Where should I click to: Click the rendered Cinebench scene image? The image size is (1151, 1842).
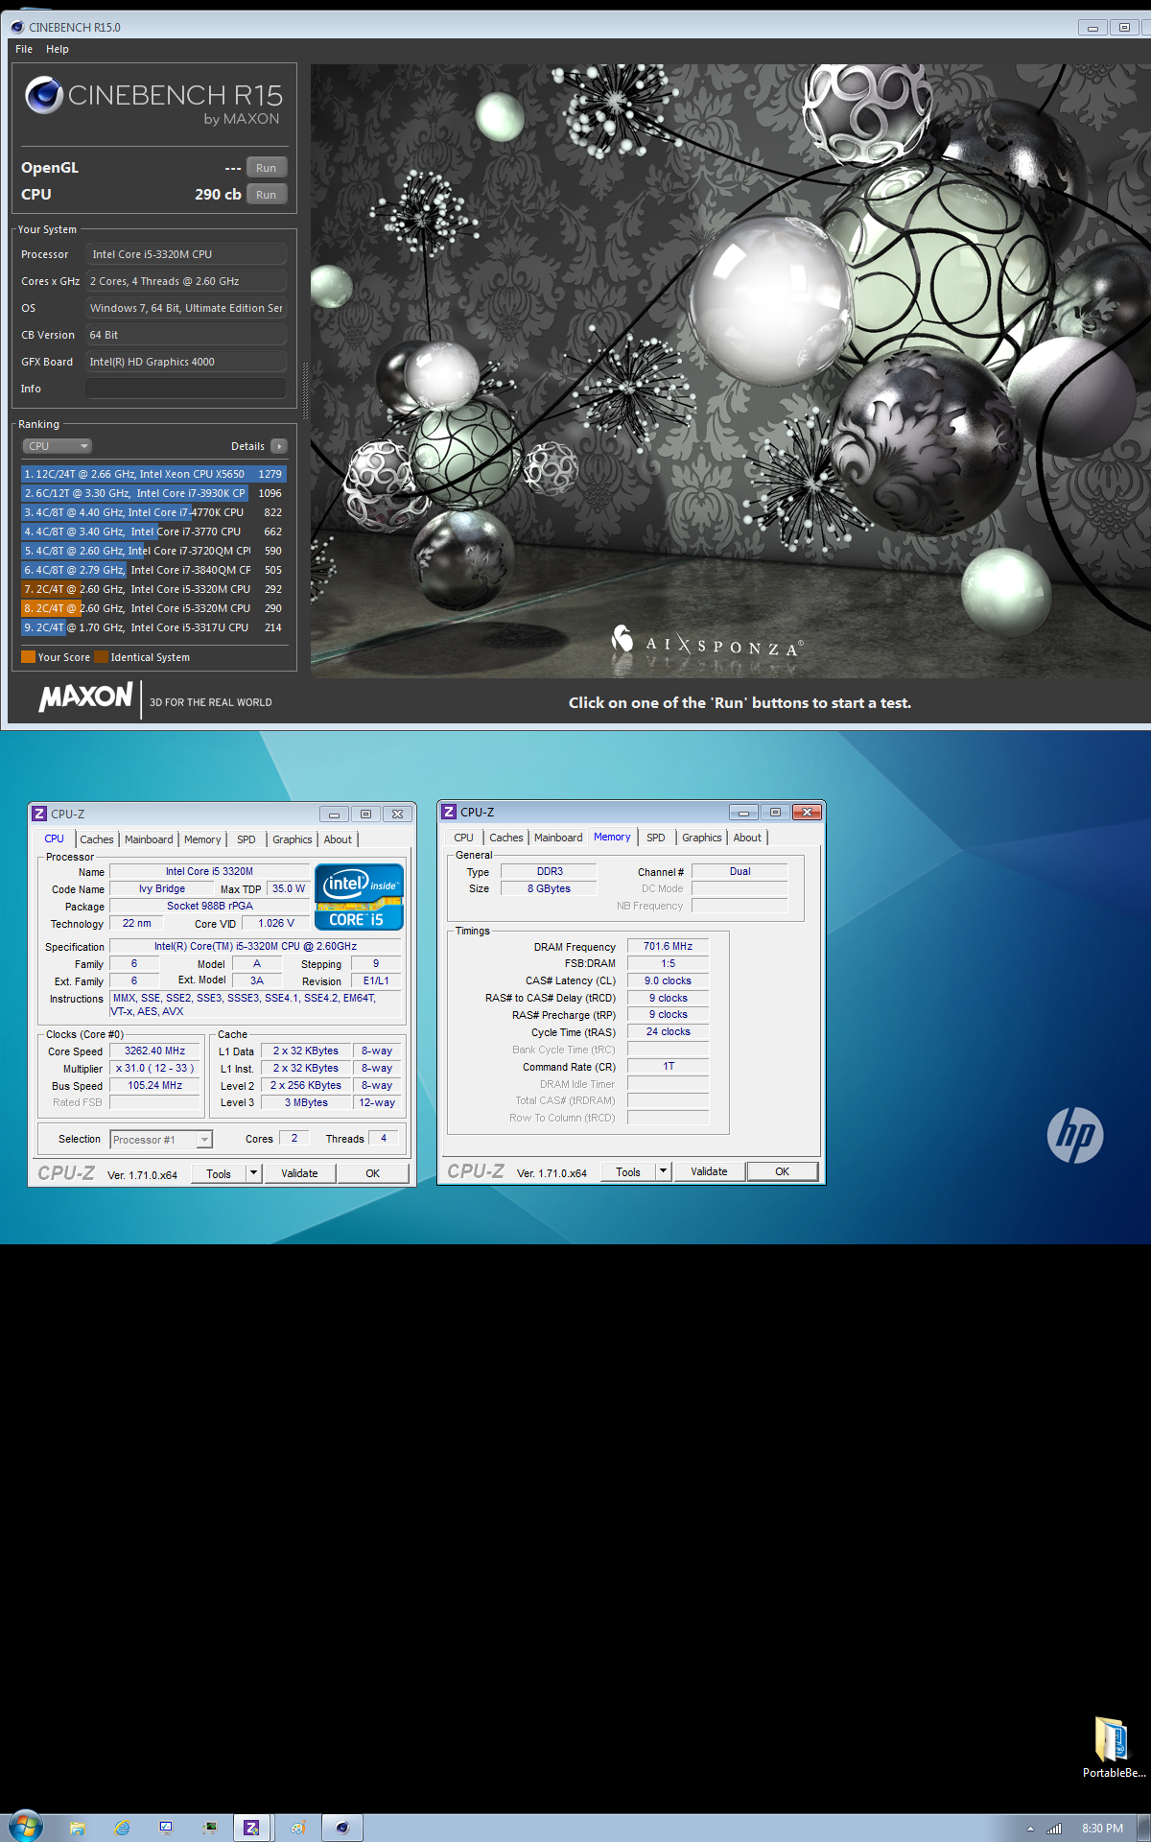[731, 371]
